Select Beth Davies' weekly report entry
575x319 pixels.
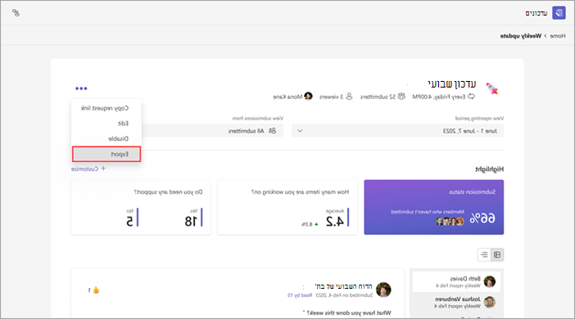456,281
